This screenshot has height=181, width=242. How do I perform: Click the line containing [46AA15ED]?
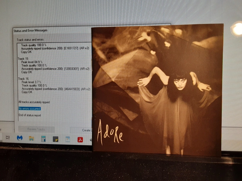[x=56, y=89]
